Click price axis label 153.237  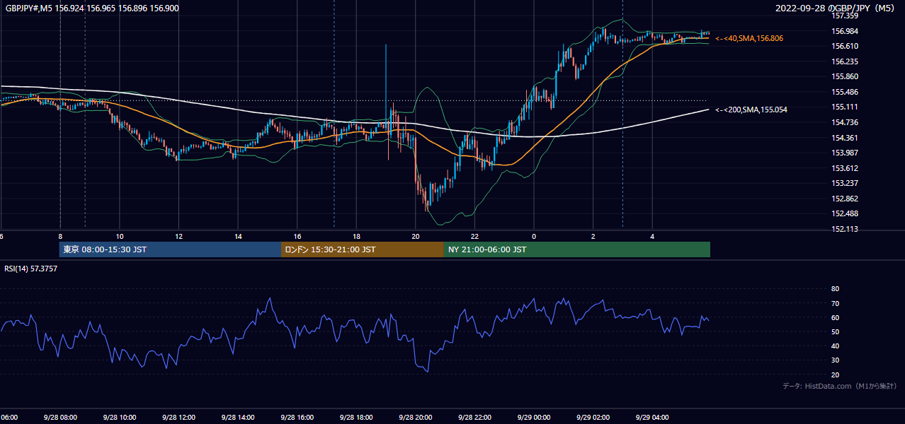coord(846,183)
